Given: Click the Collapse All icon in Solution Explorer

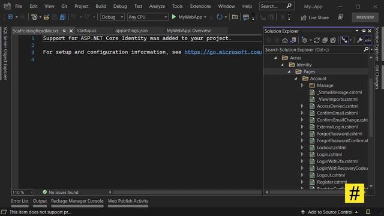Looking at the screenshot, I should point(325,40).
